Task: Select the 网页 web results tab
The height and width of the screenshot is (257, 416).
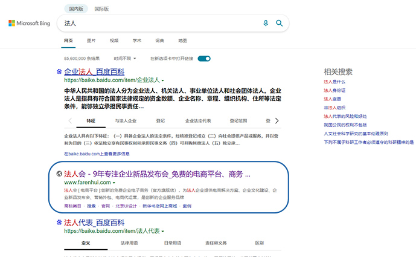Action: coord(68,41)
